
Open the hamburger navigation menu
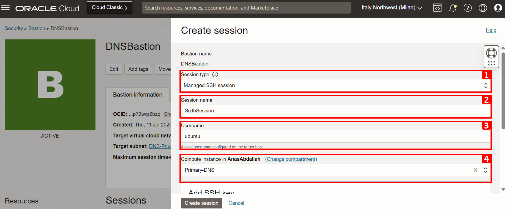click(5, 8)
